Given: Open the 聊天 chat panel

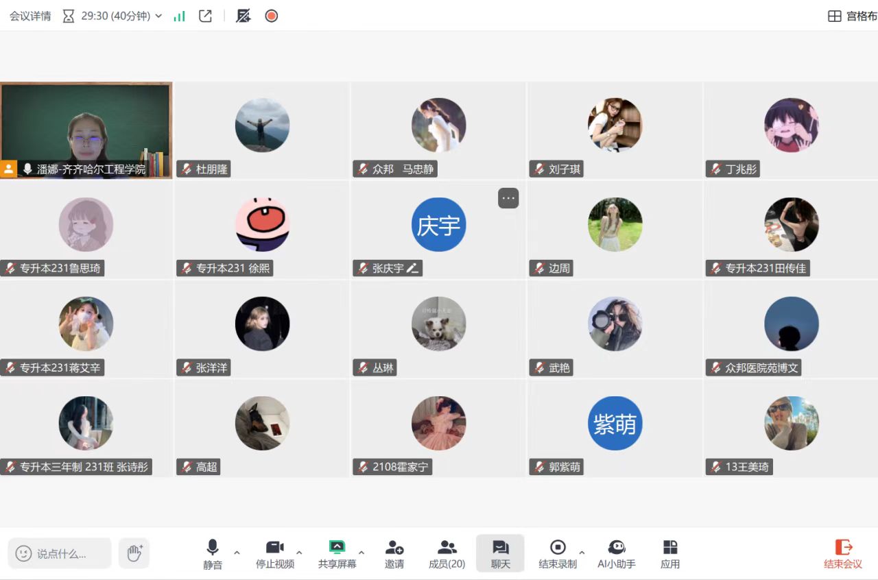Looking at the screenshot, I should tap(500, 553).
